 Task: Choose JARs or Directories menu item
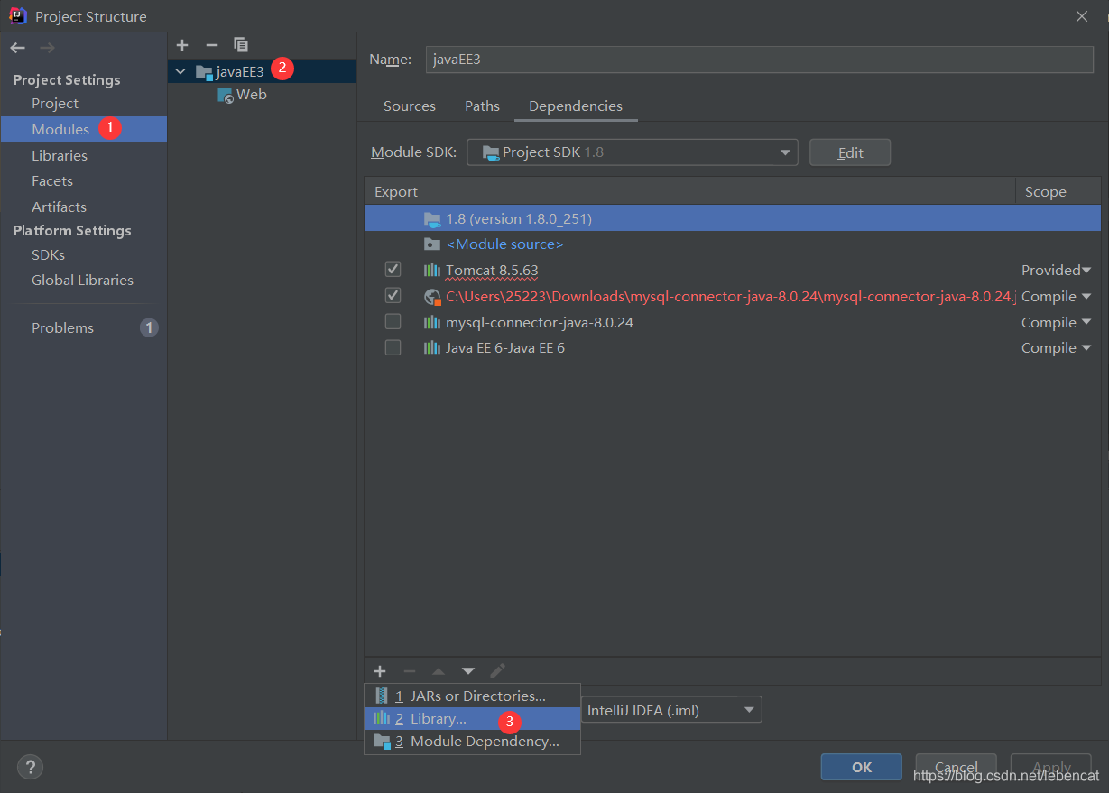point(472,696)
